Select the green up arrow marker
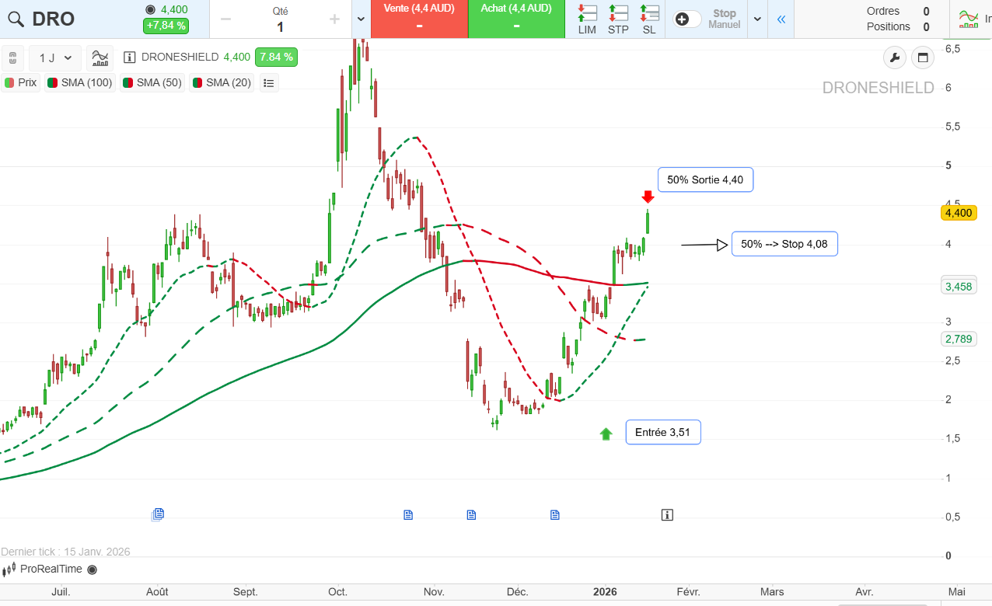Image resolution: width=992 pixels, height=606 pixels. coord(606,434)
